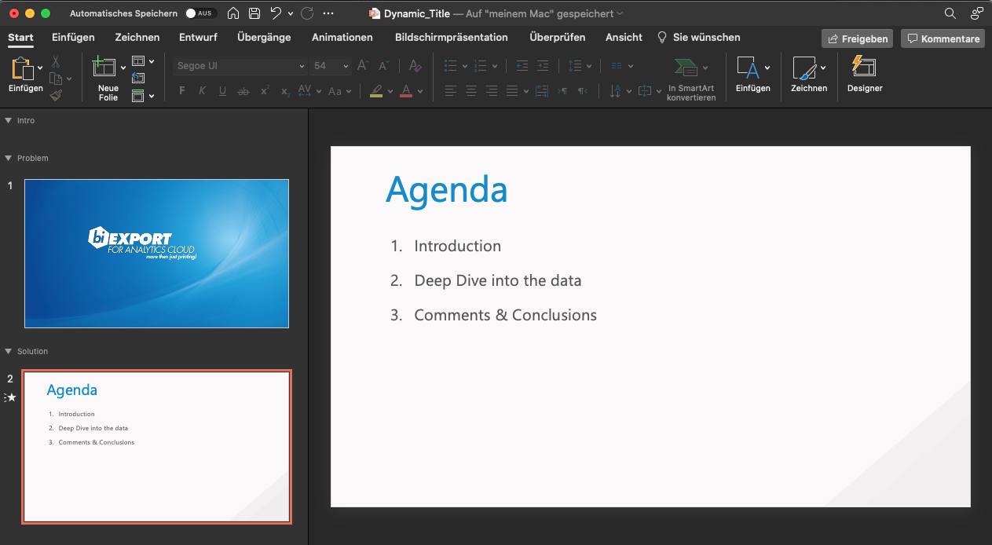Apply a bulleted list
992x545 pixels.
tap(450, 66)
